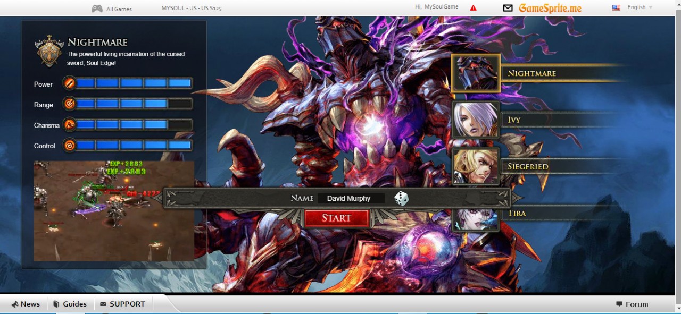This screenshot has width=681, height=314.
Task: Go to the Forum
Action: pyautogui.click(x=632, y=304)
